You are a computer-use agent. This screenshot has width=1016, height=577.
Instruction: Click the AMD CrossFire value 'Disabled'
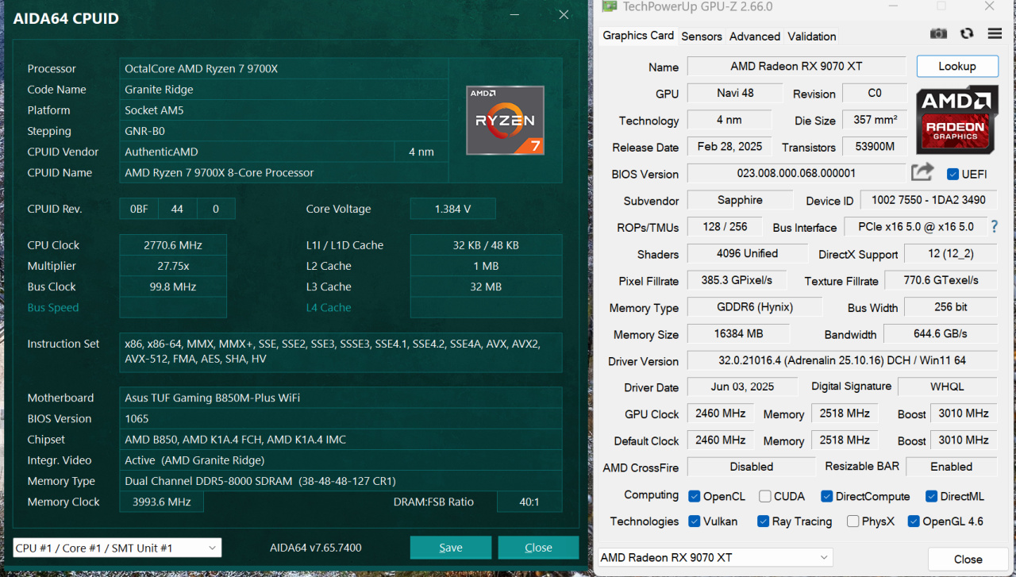[751, 467]
